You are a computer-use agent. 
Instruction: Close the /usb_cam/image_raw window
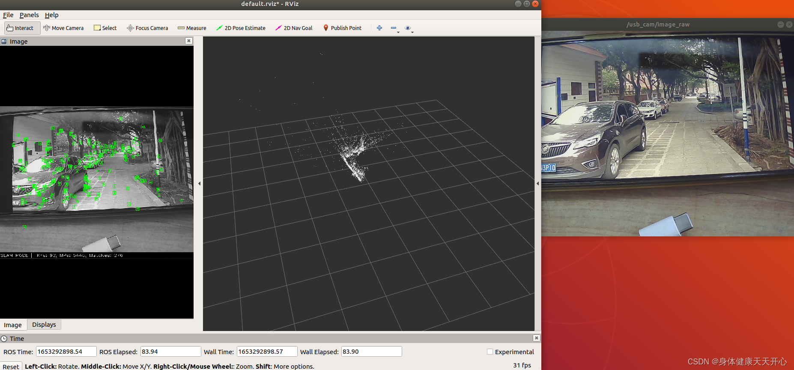(x=789, y=24)
